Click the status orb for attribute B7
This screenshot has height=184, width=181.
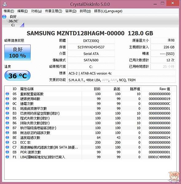click(x=7, y=128)
